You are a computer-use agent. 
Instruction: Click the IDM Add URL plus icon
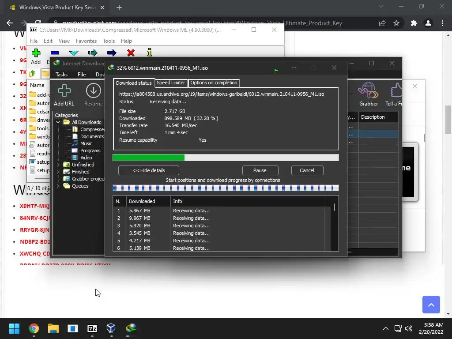click(64, 91)
